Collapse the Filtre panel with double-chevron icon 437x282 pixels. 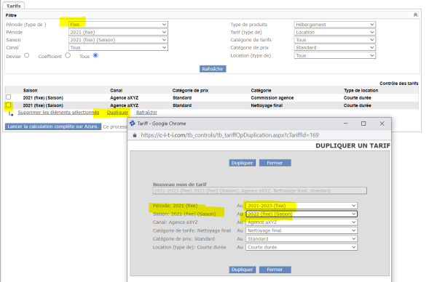(x=415, y=15)
